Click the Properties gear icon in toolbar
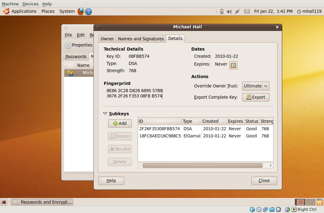324x213 pixels. click(x=68, y=45)
